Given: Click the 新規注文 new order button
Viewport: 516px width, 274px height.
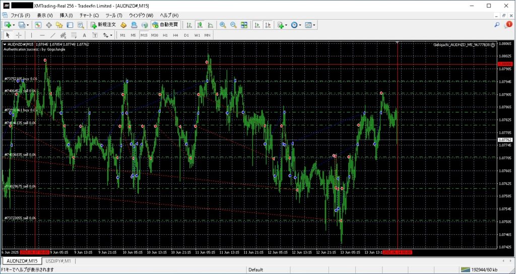Looking at the screenshot, I should 103,25.
